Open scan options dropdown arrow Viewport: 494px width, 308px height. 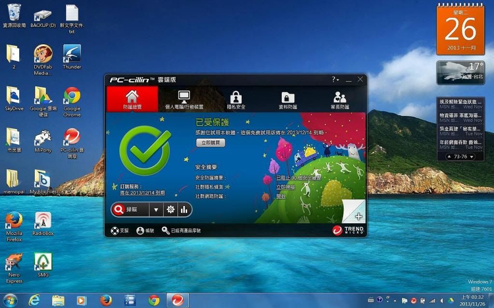156,210
